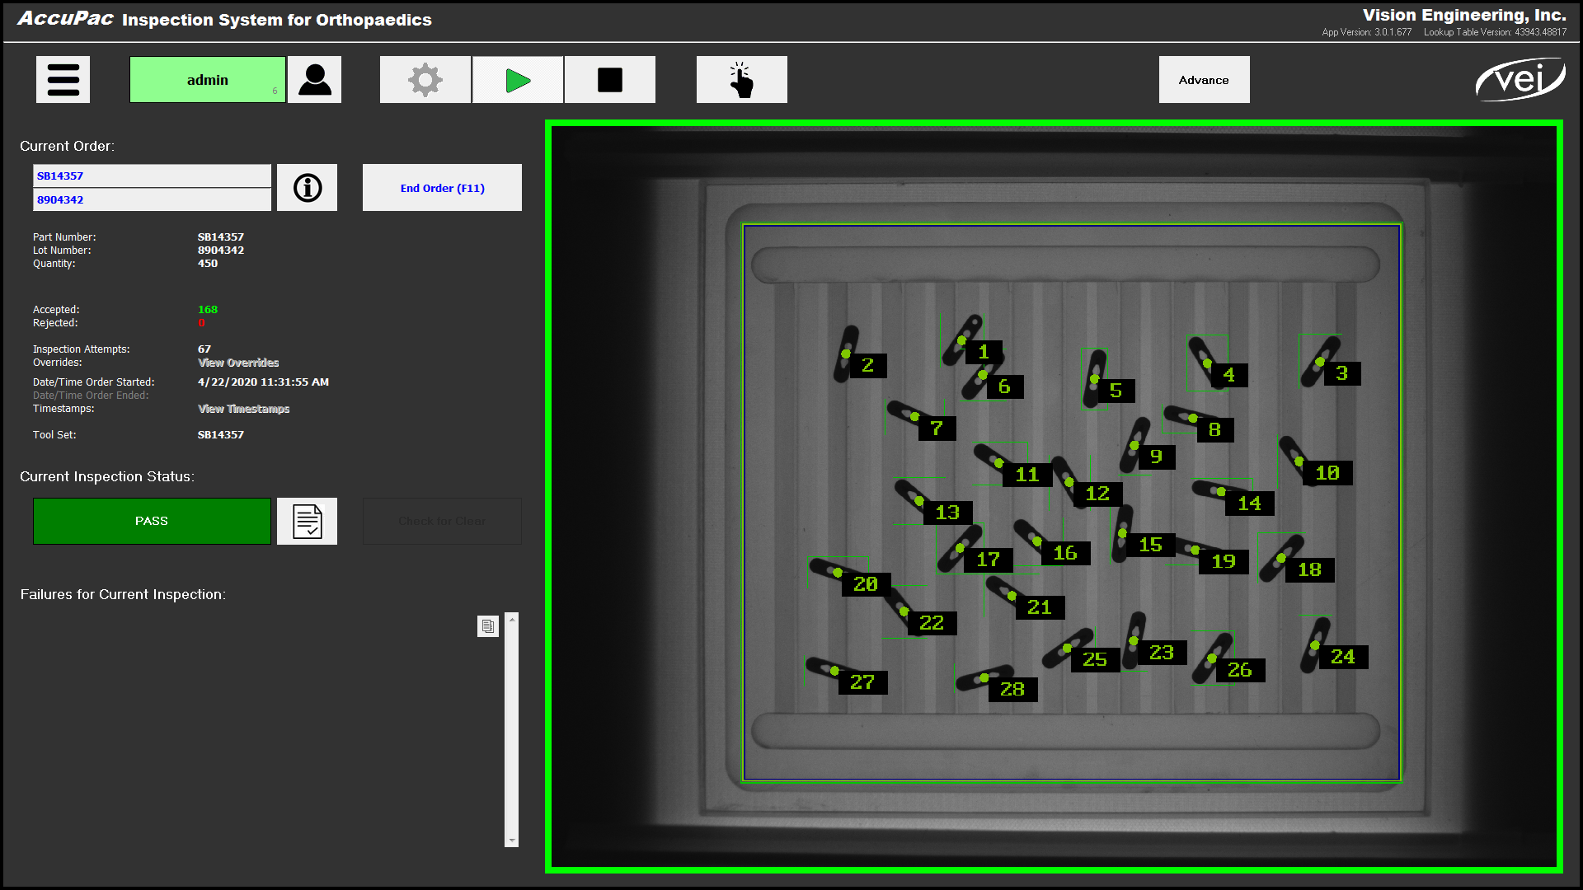Select detected part label 16 in image
The image size is (1583, 890).
click(x=1065, y=553)
